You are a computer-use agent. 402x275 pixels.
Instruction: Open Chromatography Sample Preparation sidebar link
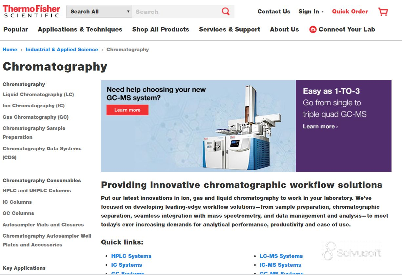coord(34,133)
